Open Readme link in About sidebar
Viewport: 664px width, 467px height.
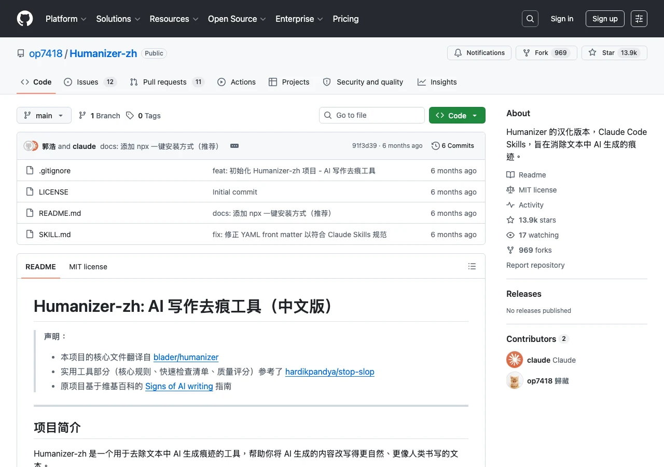(526, 175)
